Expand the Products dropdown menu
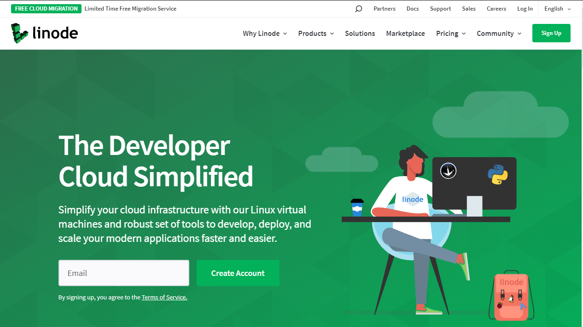The width and height of the screenshot is (583, 327). coord(316,34)
